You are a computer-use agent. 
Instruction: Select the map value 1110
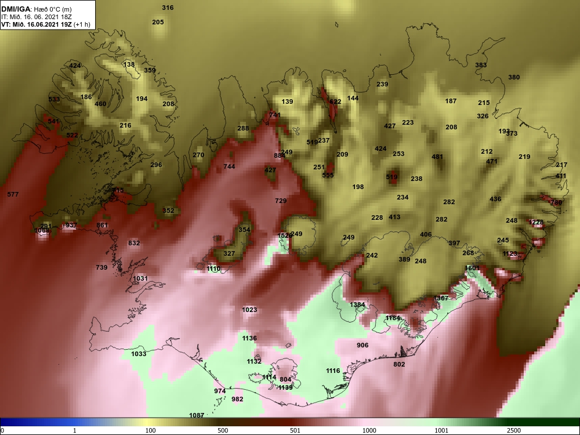tap(214, 269)
